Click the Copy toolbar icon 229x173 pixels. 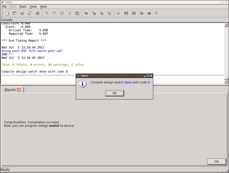point(62,13)
